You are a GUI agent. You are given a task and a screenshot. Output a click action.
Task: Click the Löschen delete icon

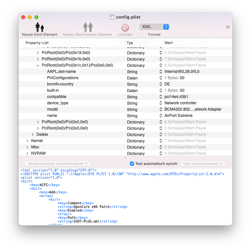(125, 27)
